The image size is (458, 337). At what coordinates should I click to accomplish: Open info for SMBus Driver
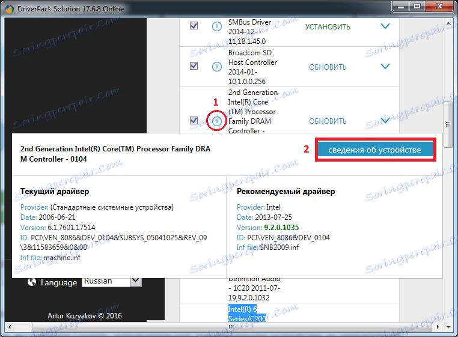(x=217, y=26)
